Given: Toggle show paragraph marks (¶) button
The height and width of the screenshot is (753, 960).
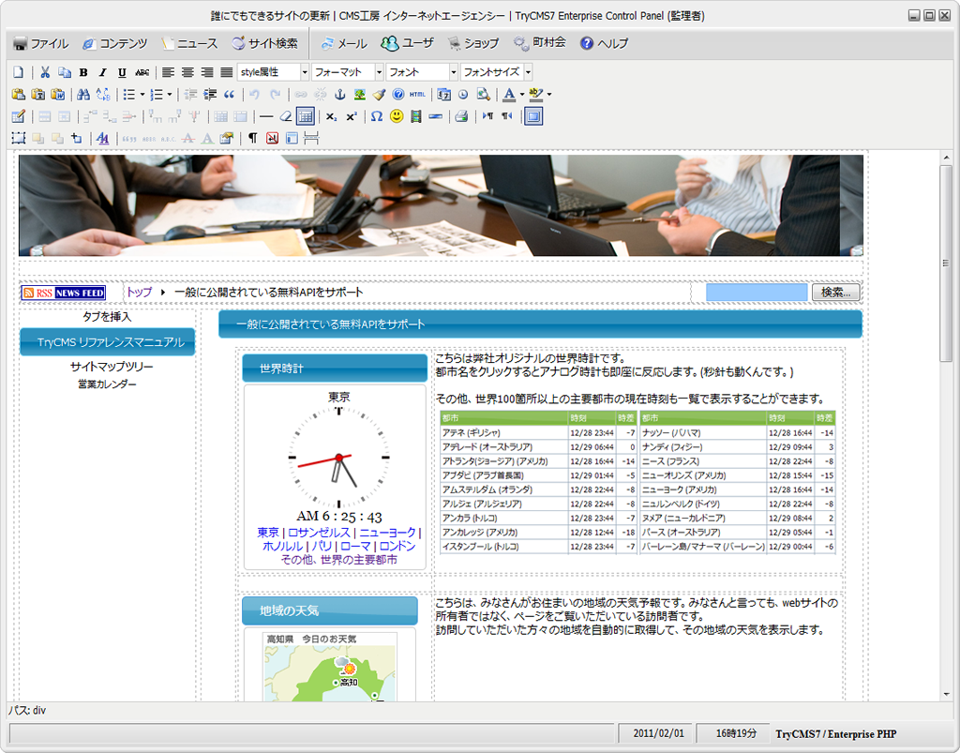Looking at the screenshot, I should (252, 139).
